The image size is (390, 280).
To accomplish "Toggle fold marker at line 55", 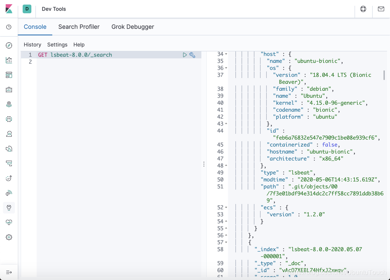I will coord(226,228).
